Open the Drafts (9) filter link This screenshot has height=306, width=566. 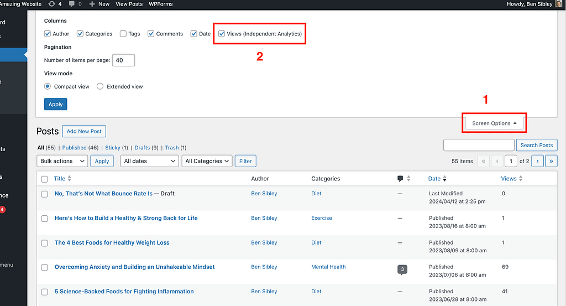(x=146, y=148)
